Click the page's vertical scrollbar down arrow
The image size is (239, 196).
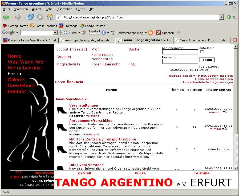[236, 168]
